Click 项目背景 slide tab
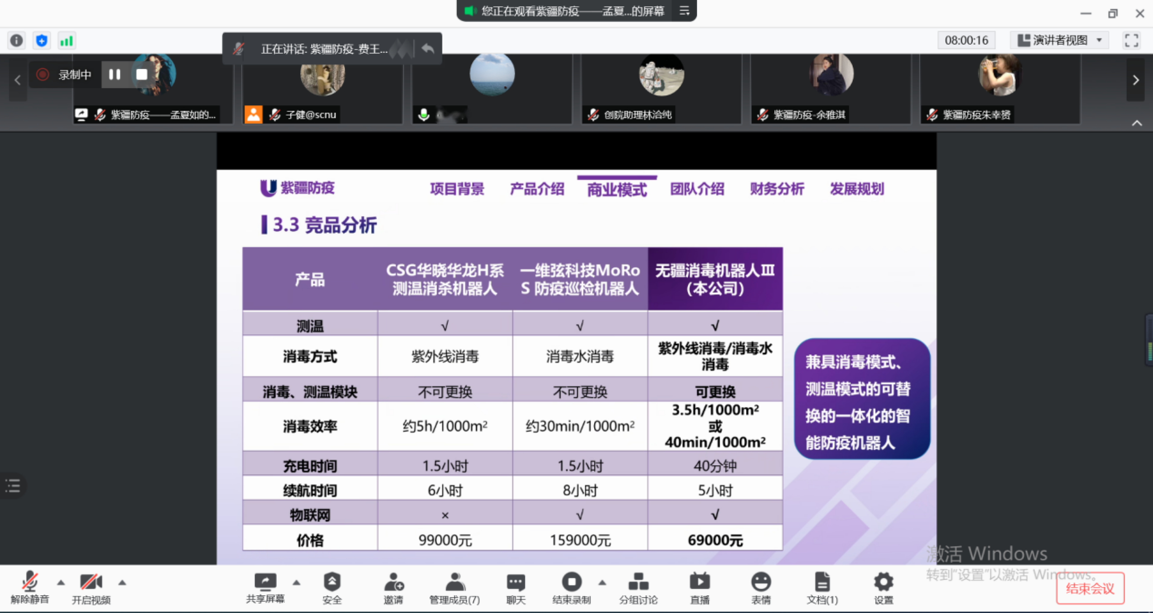 [457, 189]
